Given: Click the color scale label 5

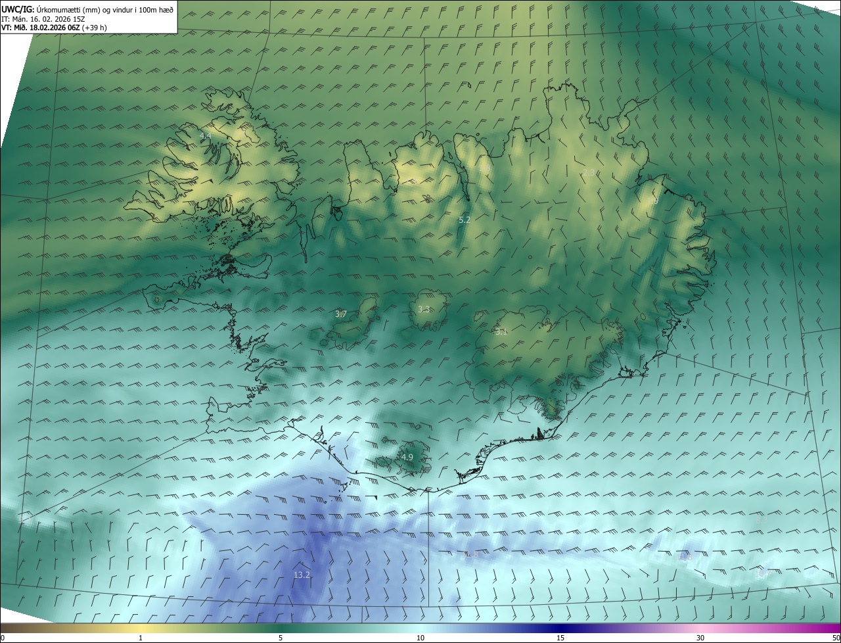Looking at the screenshot, I should click(x=281, y=638).
